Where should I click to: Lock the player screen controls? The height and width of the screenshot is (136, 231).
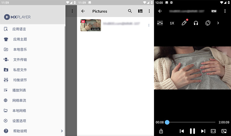click(161, 131)
